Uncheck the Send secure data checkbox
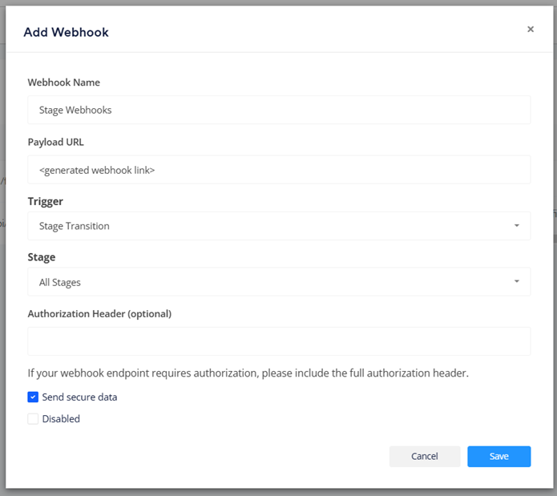 pyautogui.click(x=33, y=397)
